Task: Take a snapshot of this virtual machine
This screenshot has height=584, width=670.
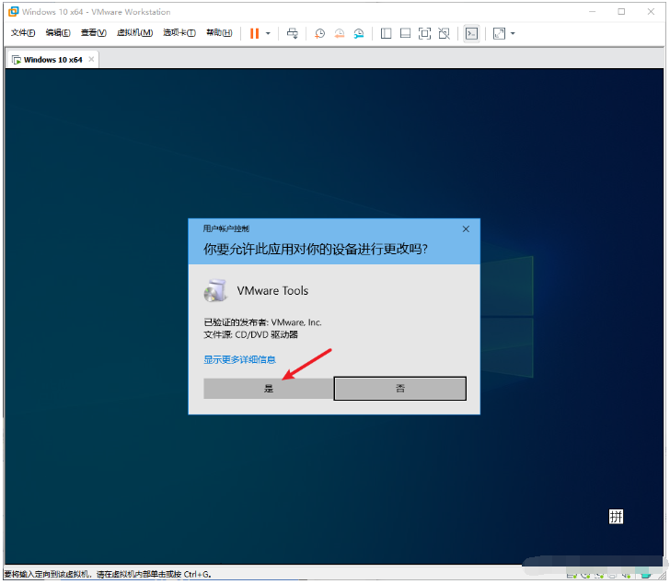Action: click(319, 33)
